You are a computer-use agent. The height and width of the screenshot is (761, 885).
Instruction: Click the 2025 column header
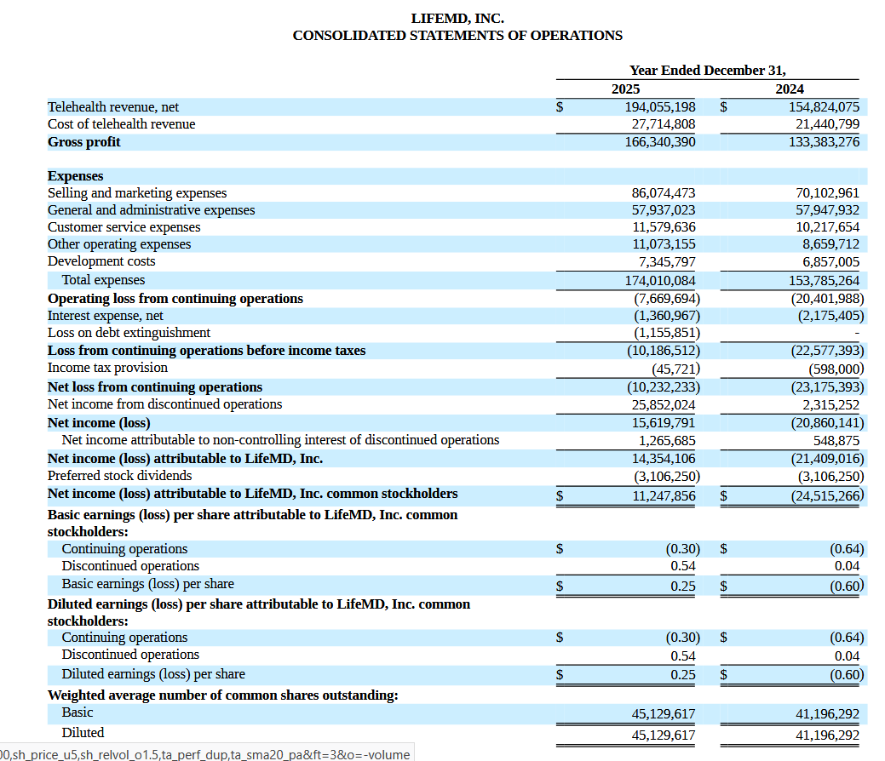(x=625, y=89)
